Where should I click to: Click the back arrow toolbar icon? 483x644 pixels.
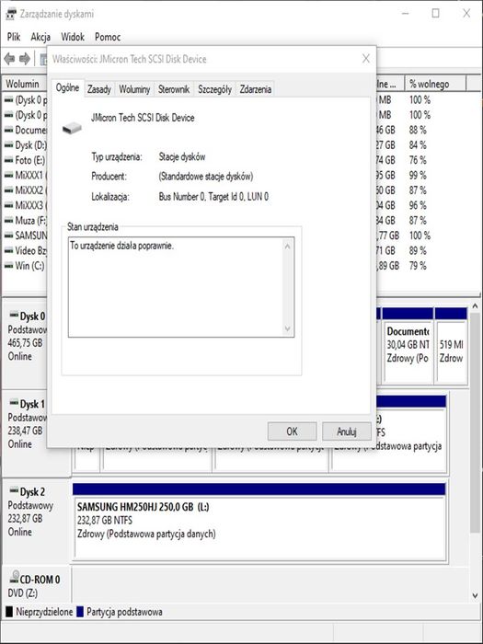coord(9,59)
